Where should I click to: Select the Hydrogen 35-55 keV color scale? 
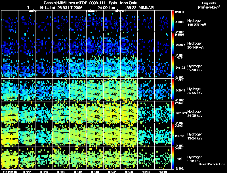(x=173, y=90)
